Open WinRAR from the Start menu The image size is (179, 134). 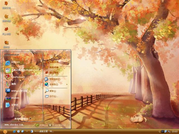click(12, 98)
